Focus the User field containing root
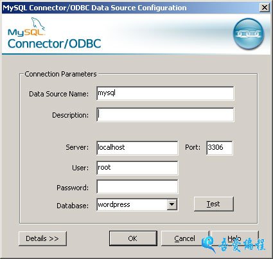 pyautogui.click(x=137, y=168)
